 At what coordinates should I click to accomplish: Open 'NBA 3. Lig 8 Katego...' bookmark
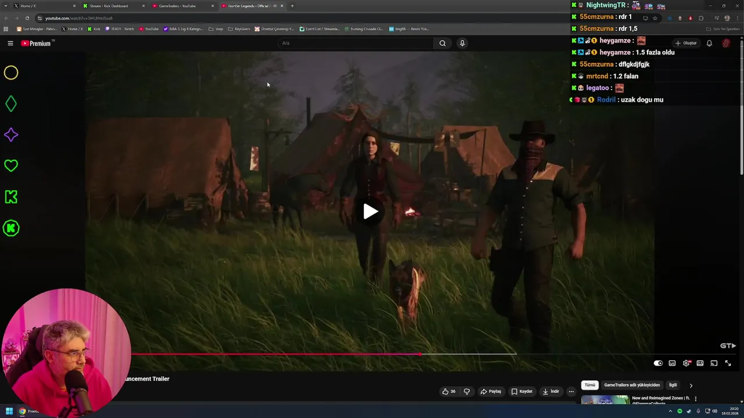click(x=183, y=28)
